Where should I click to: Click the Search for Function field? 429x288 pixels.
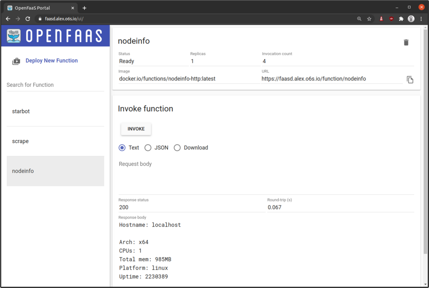click(55, 85)
